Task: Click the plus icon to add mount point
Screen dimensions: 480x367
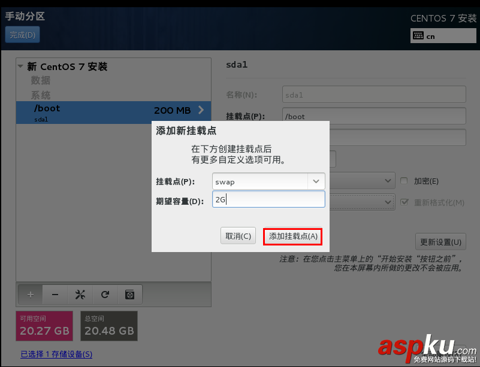Action: click(x=31, y=295)
